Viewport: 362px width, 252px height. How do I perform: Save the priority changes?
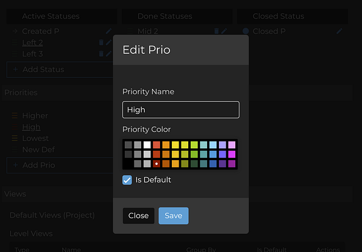[x=173, y=216]
